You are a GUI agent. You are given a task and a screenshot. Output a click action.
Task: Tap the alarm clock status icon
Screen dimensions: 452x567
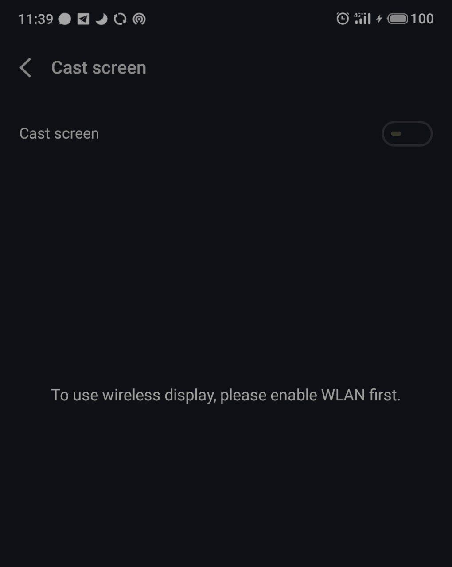343,19
